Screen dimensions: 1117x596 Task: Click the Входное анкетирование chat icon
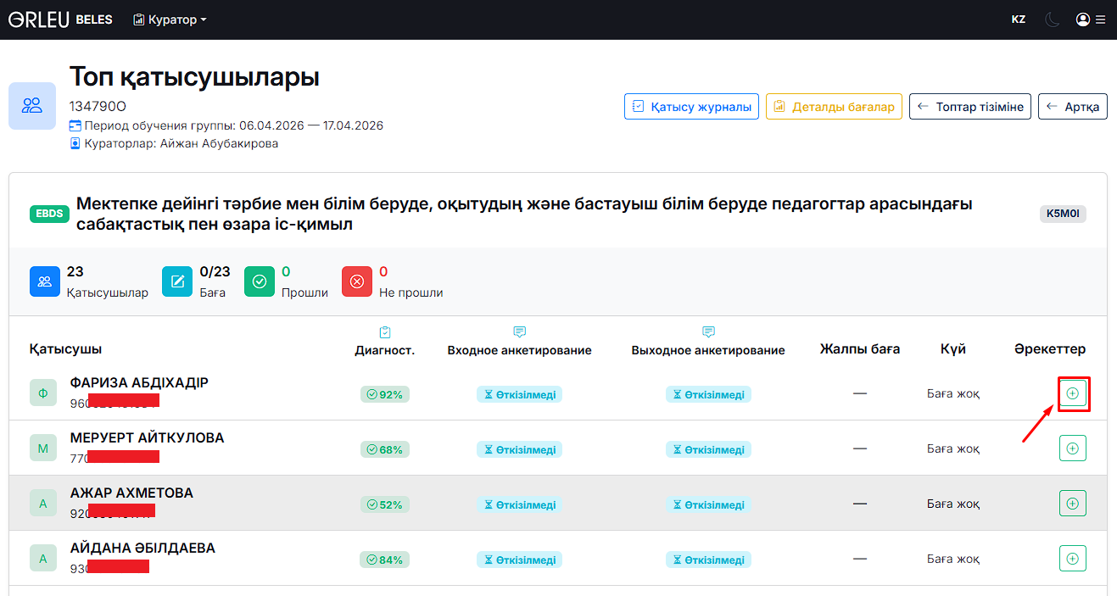tap(519, 331)
